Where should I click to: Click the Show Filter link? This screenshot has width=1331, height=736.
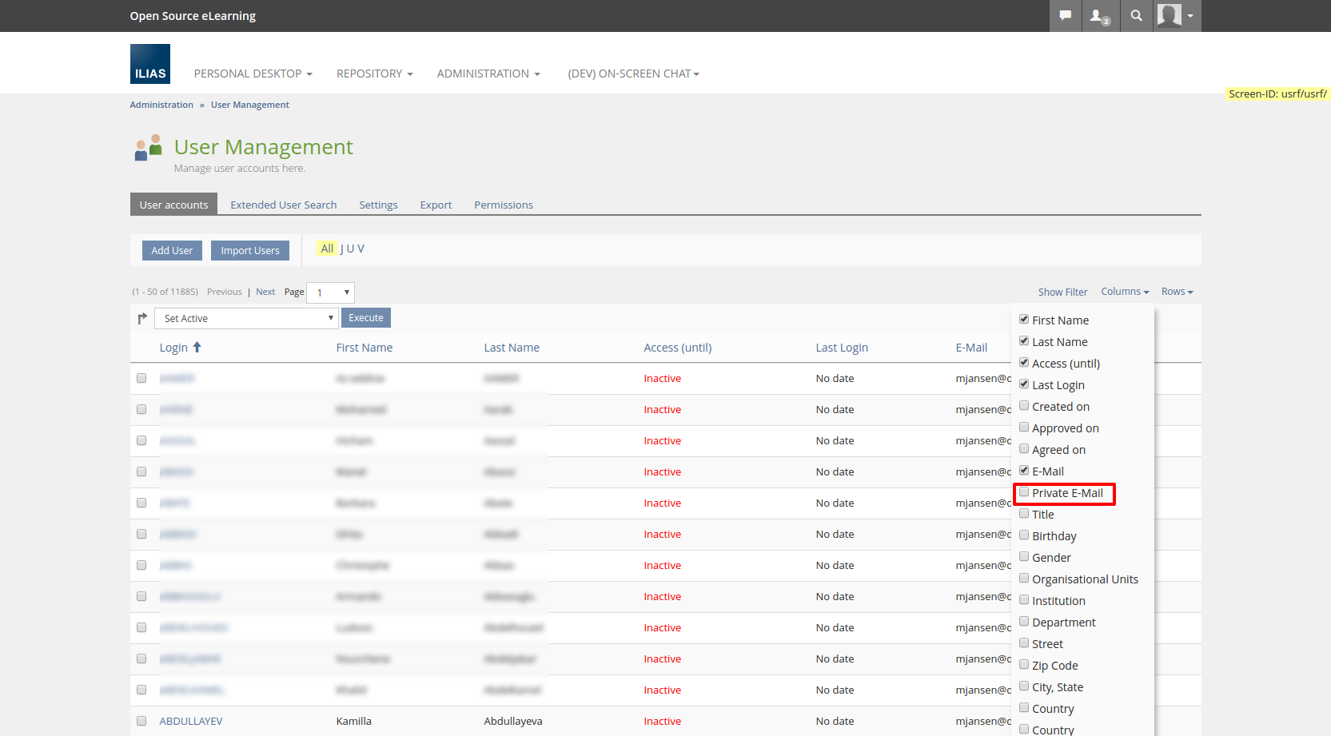pyautogui.click(x=1062, y=292)
